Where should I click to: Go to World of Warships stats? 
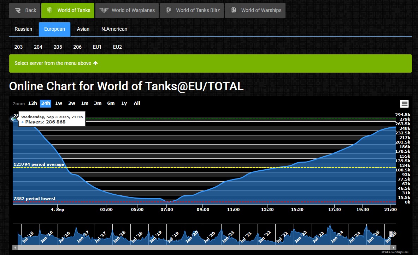coord(255,10)
